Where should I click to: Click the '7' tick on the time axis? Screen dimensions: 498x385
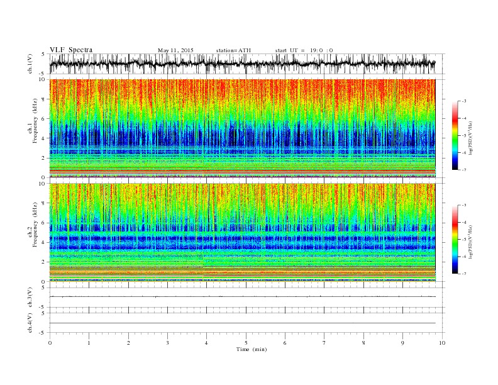click(x=324, y=343)
